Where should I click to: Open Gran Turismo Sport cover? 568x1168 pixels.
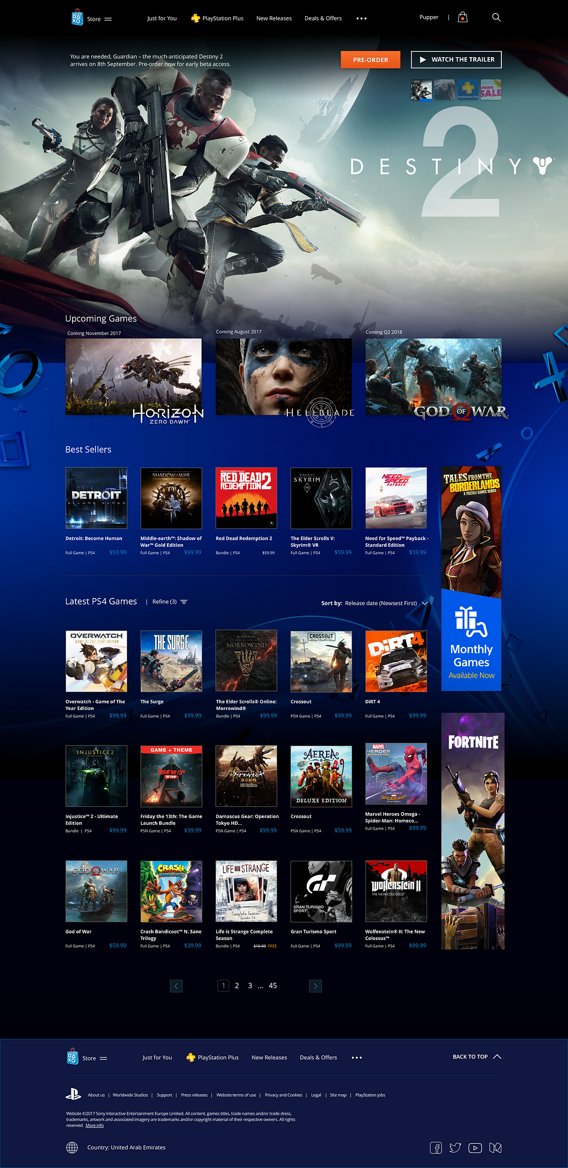tap(321, 891)
